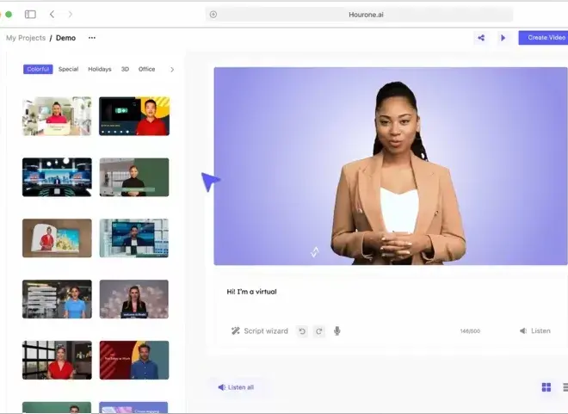Toggle the Safari sidebar
Image resolution: width=568 pixels, height=414 pixels.
[30, 14]
